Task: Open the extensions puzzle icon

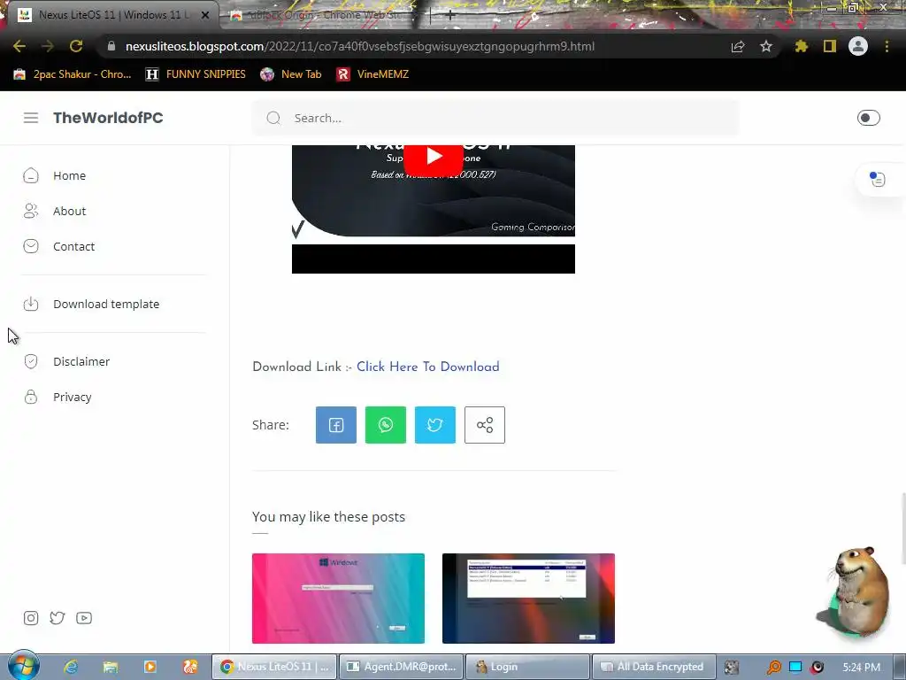Action: (x=802, y=46)
